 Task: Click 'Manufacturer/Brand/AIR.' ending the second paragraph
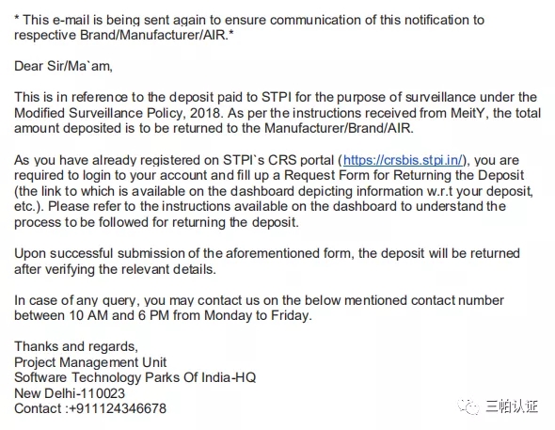339,128
